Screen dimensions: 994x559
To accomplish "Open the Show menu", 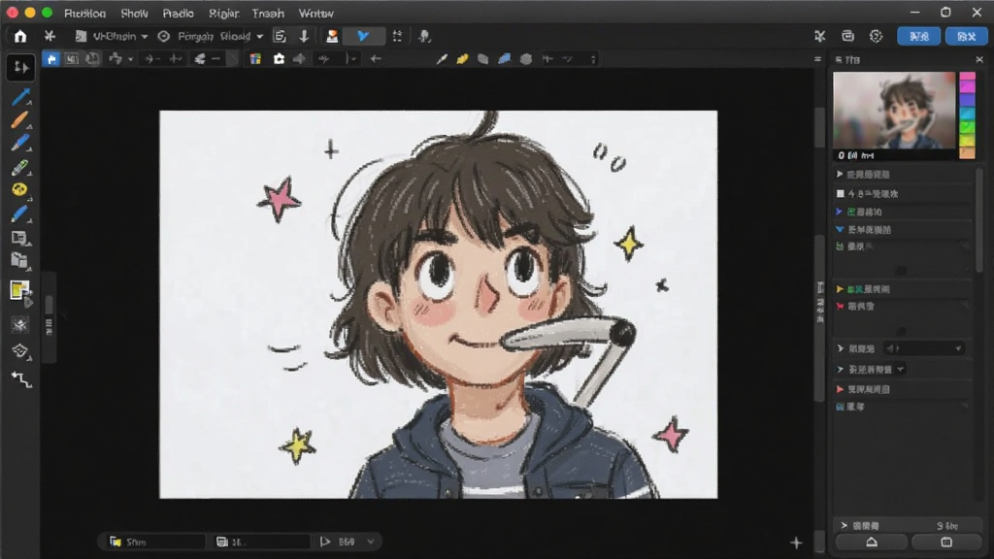I will (134, 14).
